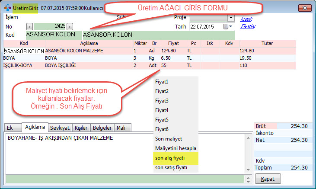Screen dimensions: 316x189
Task: Choose Fiyat4 from the context menu
Action: point(176,110)
